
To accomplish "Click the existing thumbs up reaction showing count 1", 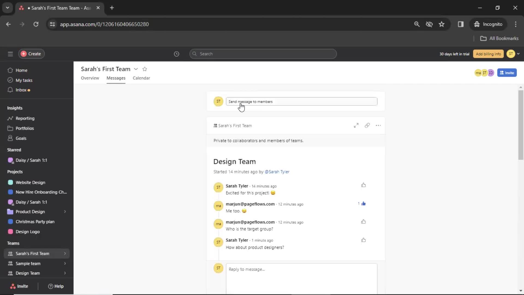I will [363, 203].
